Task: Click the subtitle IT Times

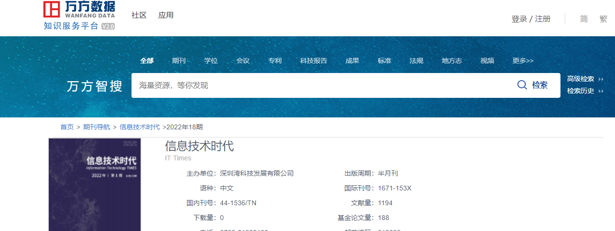Action: pos(178,158)
